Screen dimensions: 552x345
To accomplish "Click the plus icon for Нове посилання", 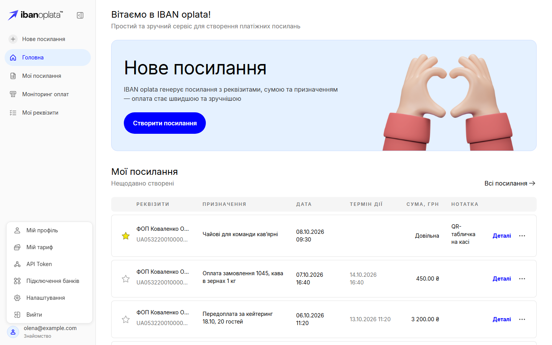I will tap(13, 39).
